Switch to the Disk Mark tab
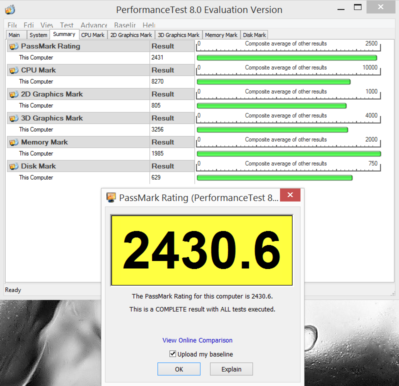Viewport: 399px width, 386px height. pyautogui.click(x=254, y=35)
